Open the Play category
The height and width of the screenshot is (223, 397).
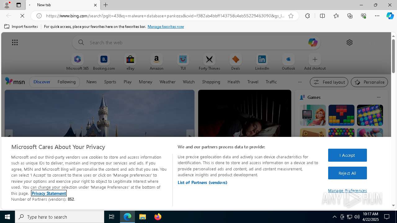pyautogui.click(x=127, y=82)
